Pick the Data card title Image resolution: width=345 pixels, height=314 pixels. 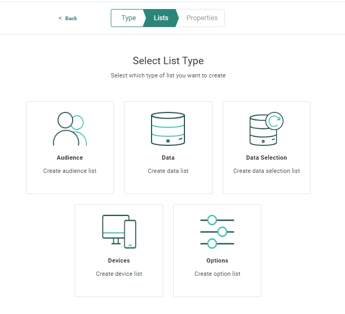coord(168,158)
